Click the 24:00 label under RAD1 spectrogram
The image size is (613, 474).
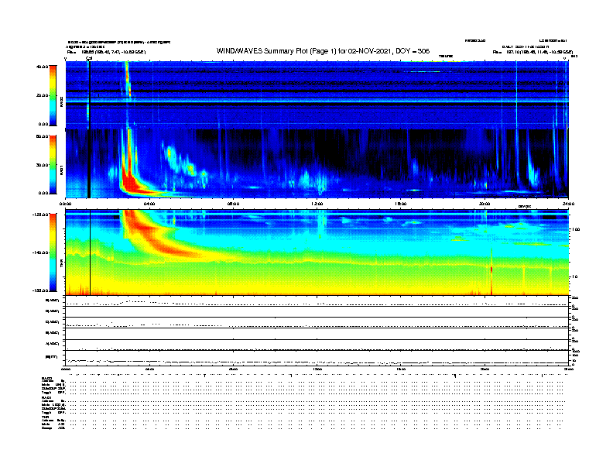coord(568,204)
